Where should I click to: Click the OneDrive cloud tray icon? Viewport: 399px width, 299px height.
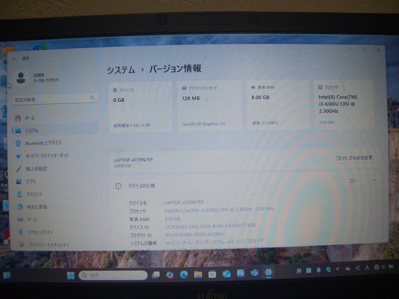coord(347,269)
